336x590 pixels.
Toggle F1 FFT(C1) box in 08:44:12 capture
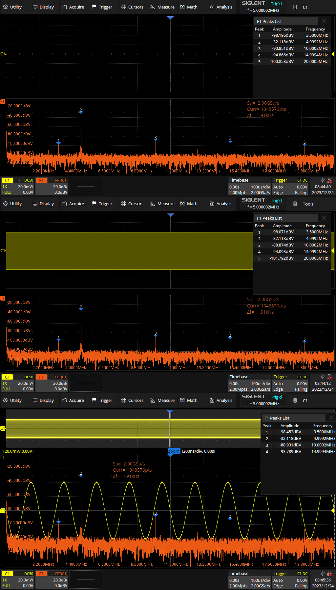point(52,383)
